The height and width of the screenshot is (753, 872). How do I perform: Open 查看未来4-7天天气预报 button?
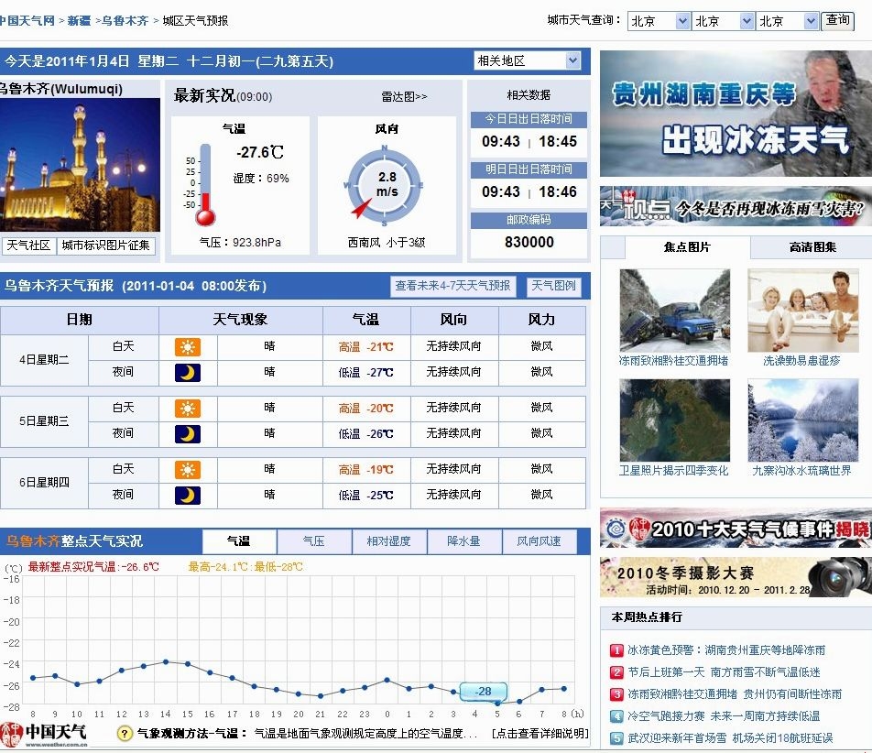coord(452,286)
